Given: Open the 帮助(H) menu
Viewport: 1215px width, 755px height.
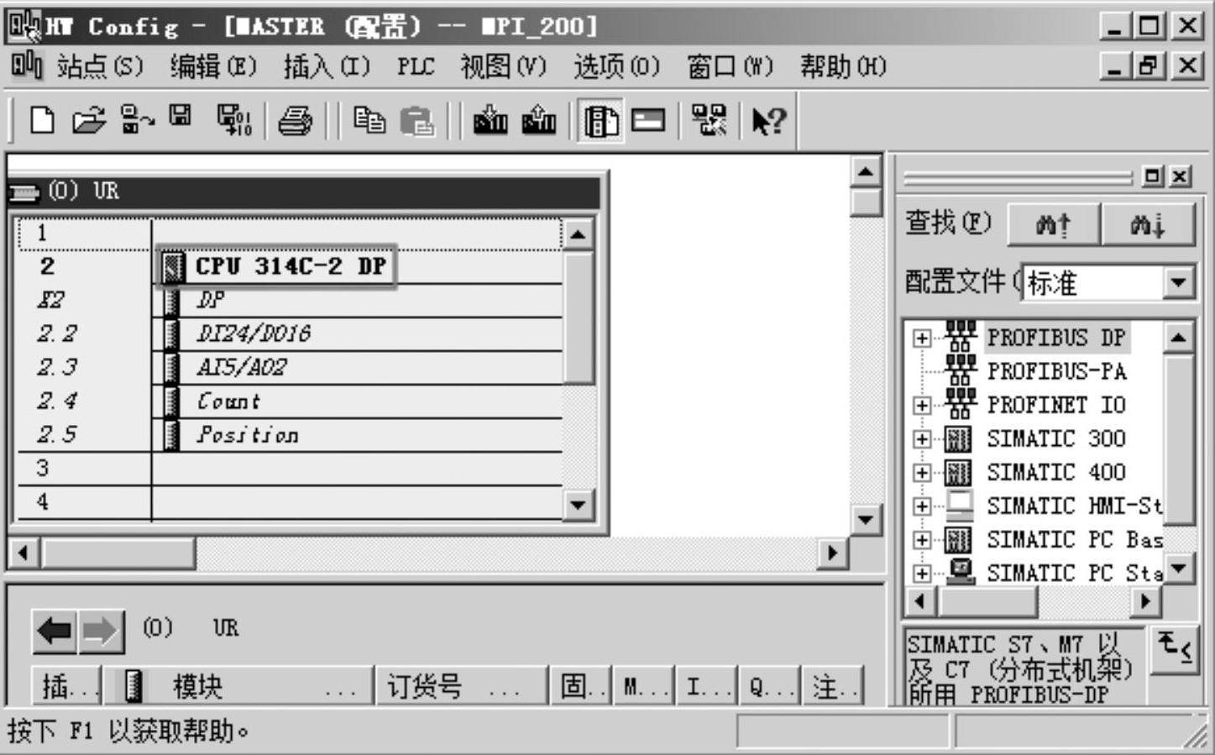Looking at the screenshot, I should pos(843,66).
